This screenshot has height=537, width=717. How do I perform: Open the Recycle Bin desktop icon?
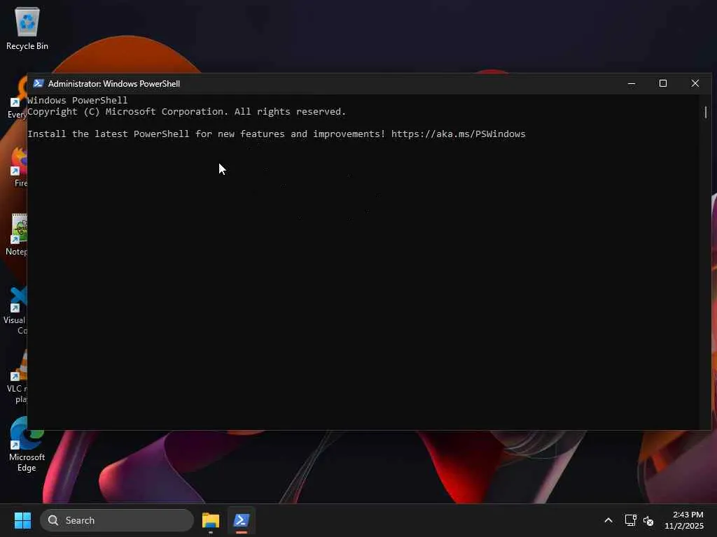pos(27,28)
